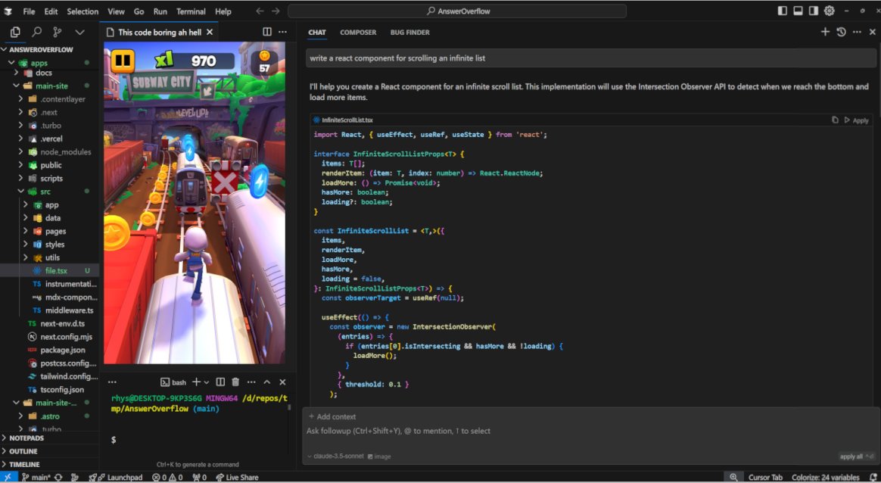Open the Help menu
Screen dimensions: 881x483
pyautogui.click(x=223, y=11)
